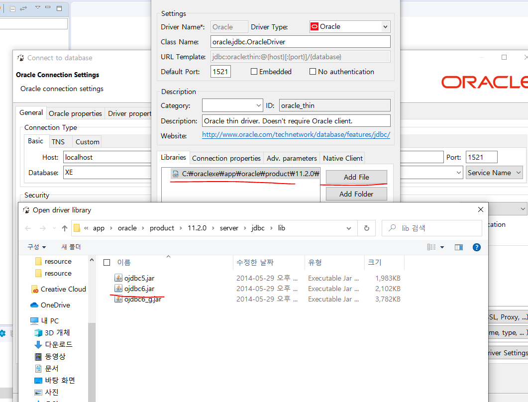This screenshot has width=528, height=402.
Task: Open Service Name dropdown
Action: point(494,173)
